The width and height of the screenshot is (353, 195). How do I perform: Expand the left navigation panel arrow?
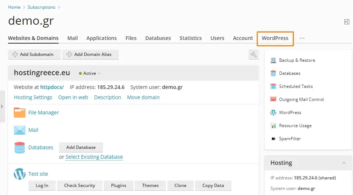pyautogui.click(x=2, y=106)
